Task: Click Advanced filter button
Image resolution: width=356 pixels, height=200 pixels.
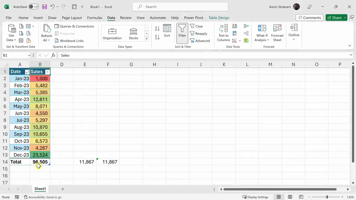Action: [200, 41]
